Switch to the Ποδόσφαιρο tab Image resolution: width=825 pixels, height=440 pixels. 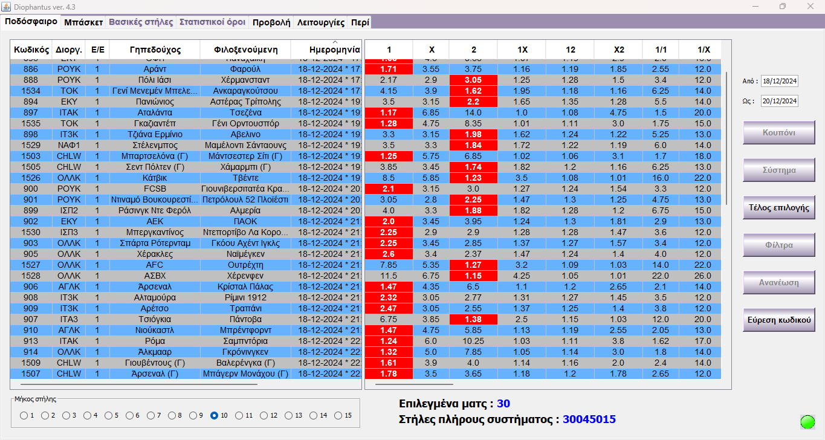point(31,22)
